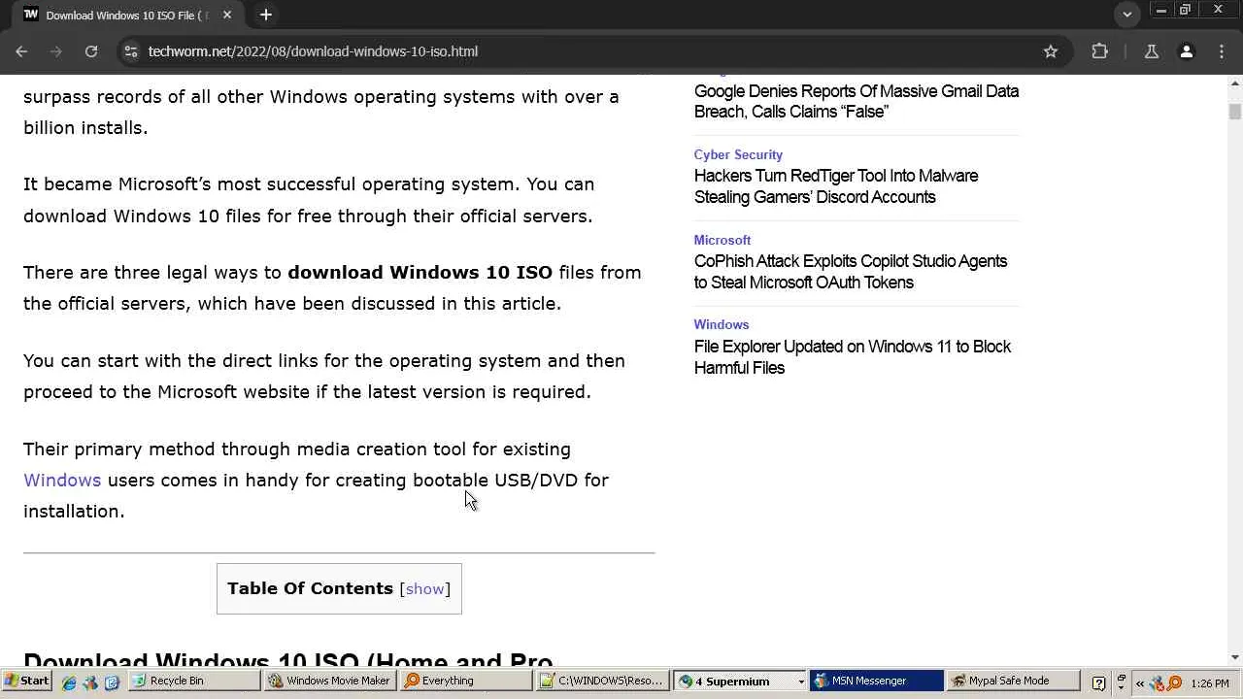Follow the Windows link in the article
Screen dimensions: 1243x699
(62, 480)
